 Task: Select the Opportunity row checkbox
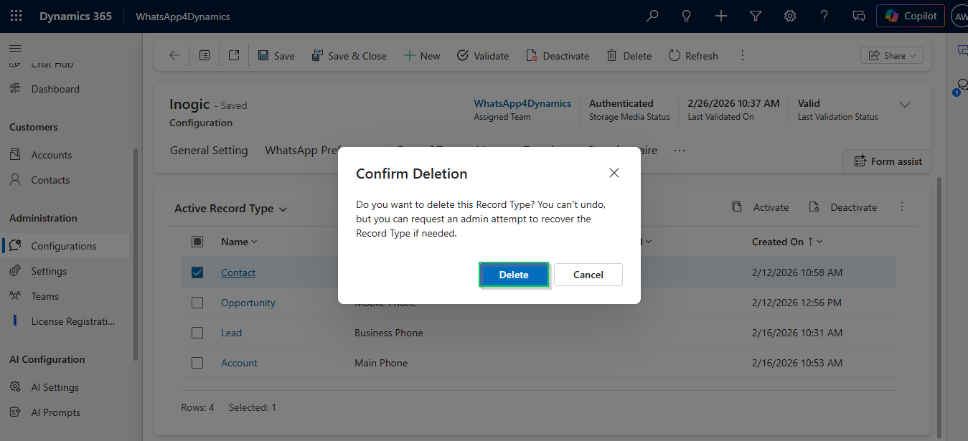(197, 303)
